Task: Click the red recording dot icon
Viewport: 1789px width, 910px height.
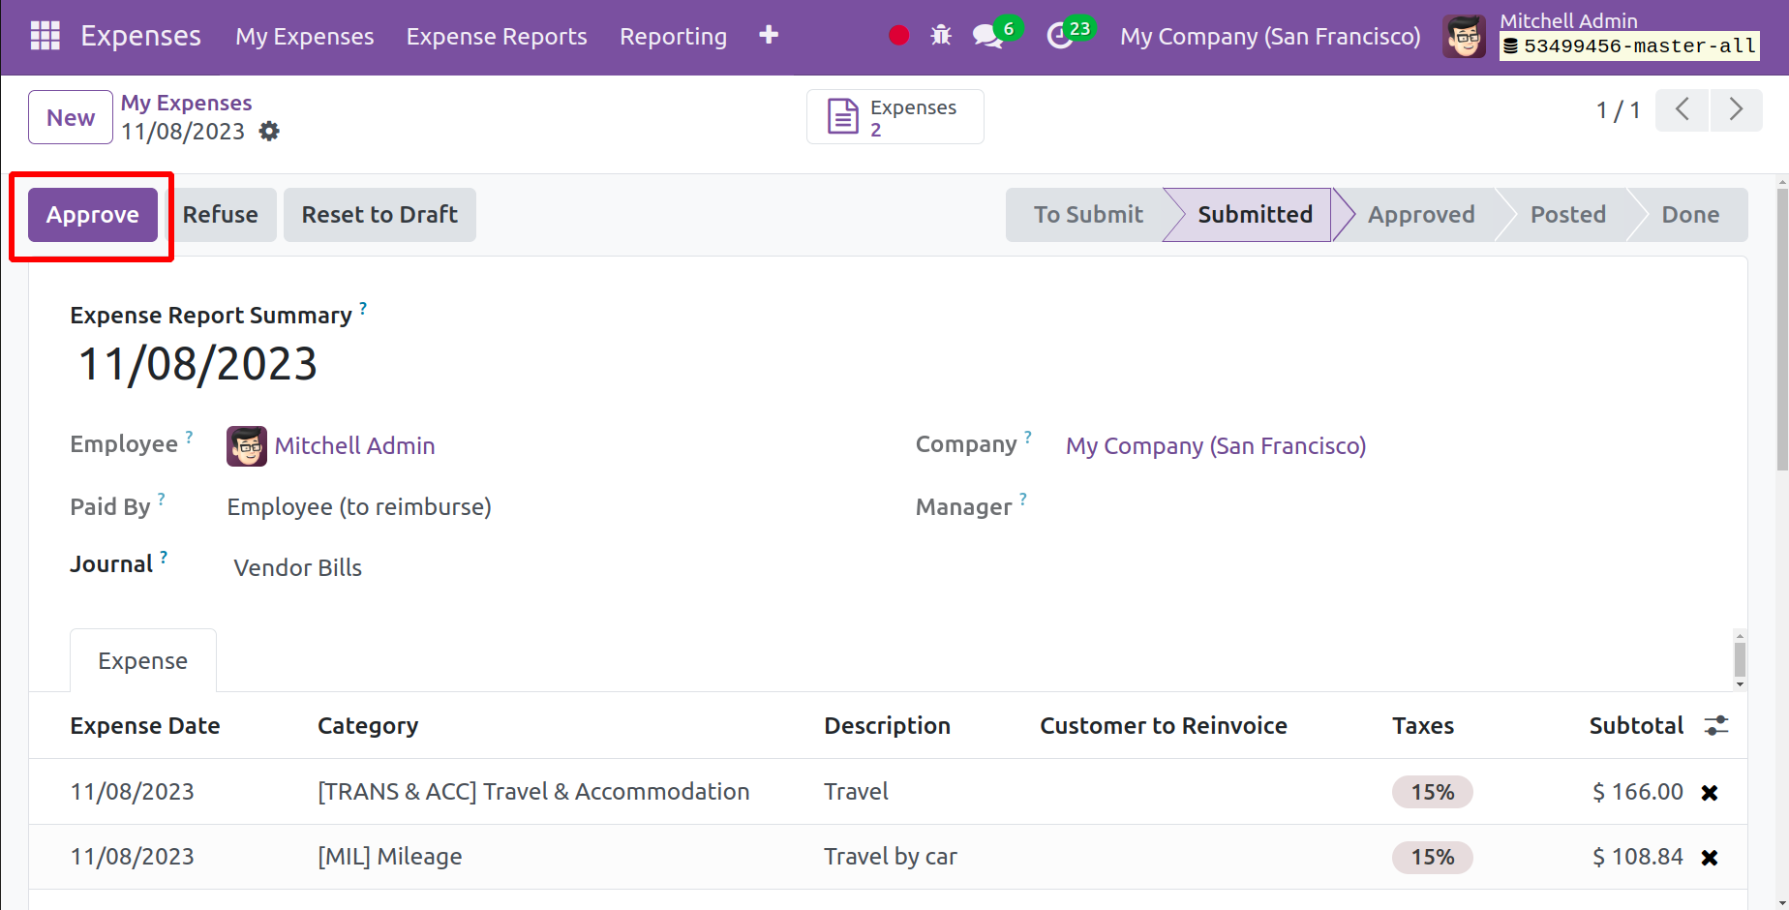Action: (x=898, y=36)
